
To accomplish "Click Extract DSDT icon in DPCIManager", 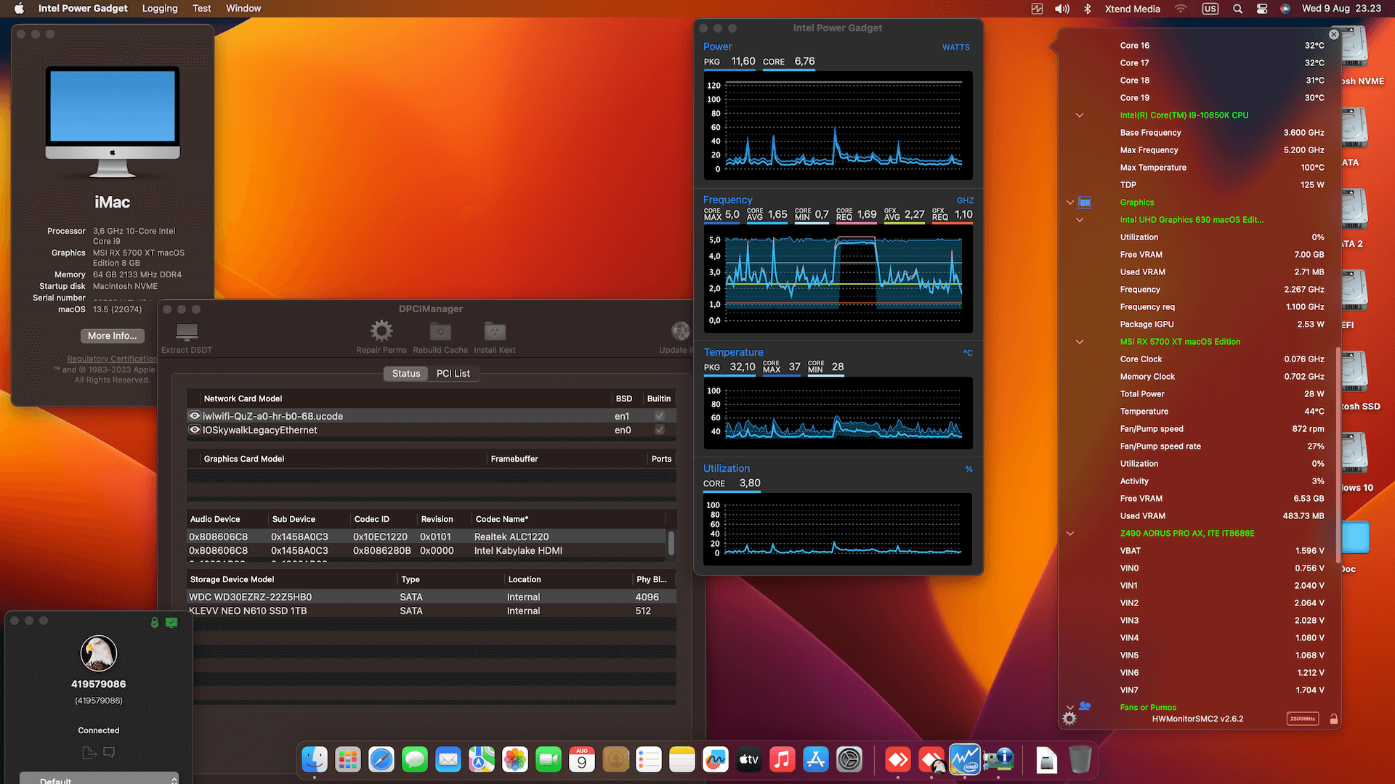I will [x=187, y=332].
